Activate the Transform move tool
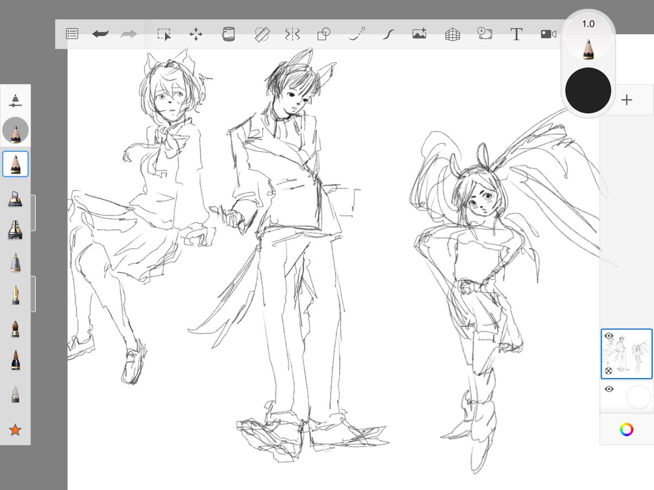Screen dimensions: 654x490 (x=196, y=34)
